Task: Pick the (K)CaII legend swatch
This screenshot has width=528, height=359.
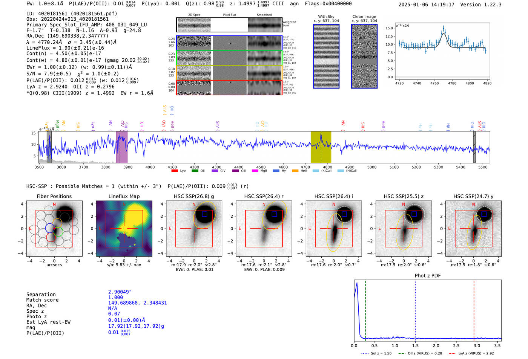Action: (x=316, y=171)
